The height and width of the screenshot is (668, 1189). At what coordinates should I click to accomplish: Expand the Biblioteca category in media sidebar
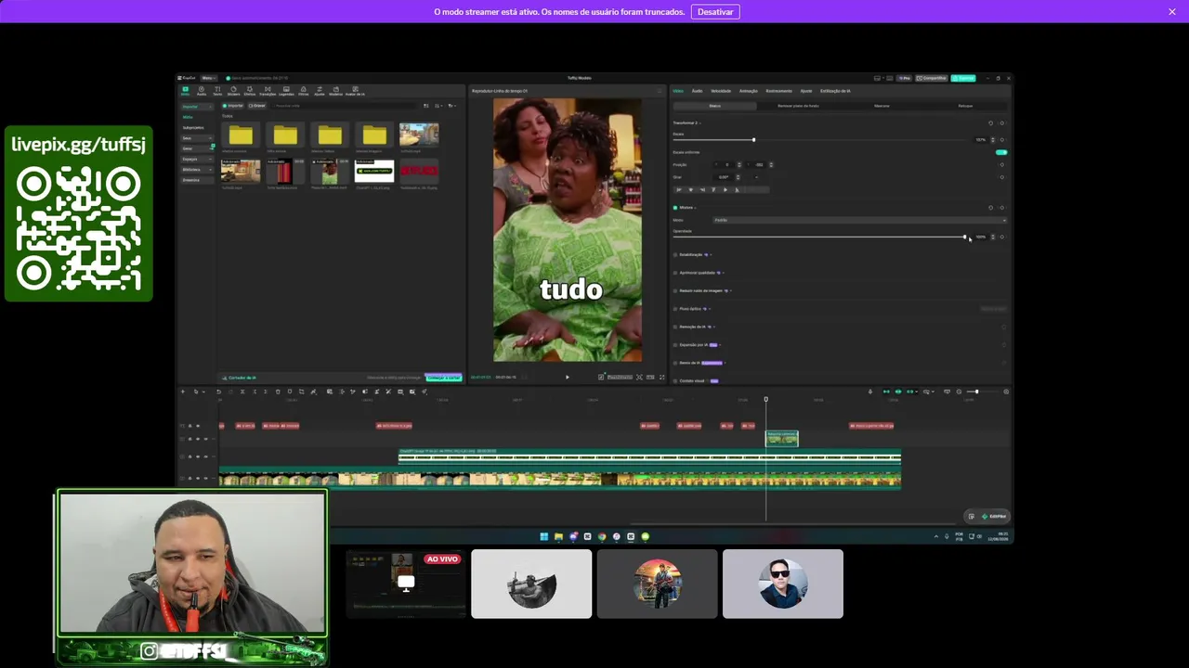click(197, 170)
